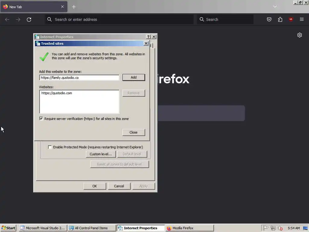
Task: Click the taskbar clock 5:54 AM
Action: pyautogui.click(x=294, y=228)
